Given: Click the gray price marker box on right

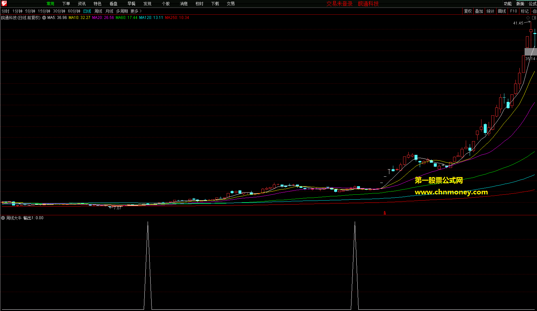Looking at the screenshot, I should coord(530,52).
